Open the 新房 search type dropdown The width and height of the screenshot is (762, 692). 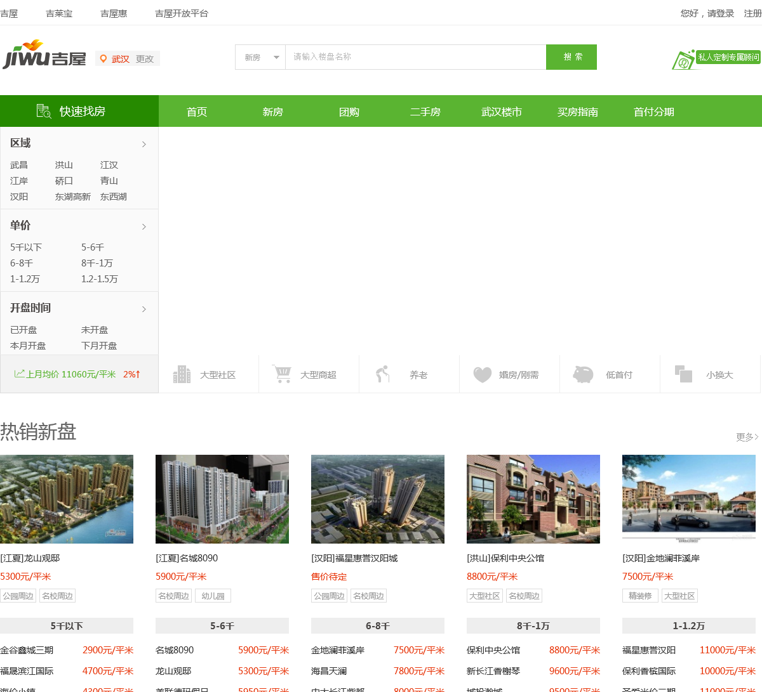(260, 57)
